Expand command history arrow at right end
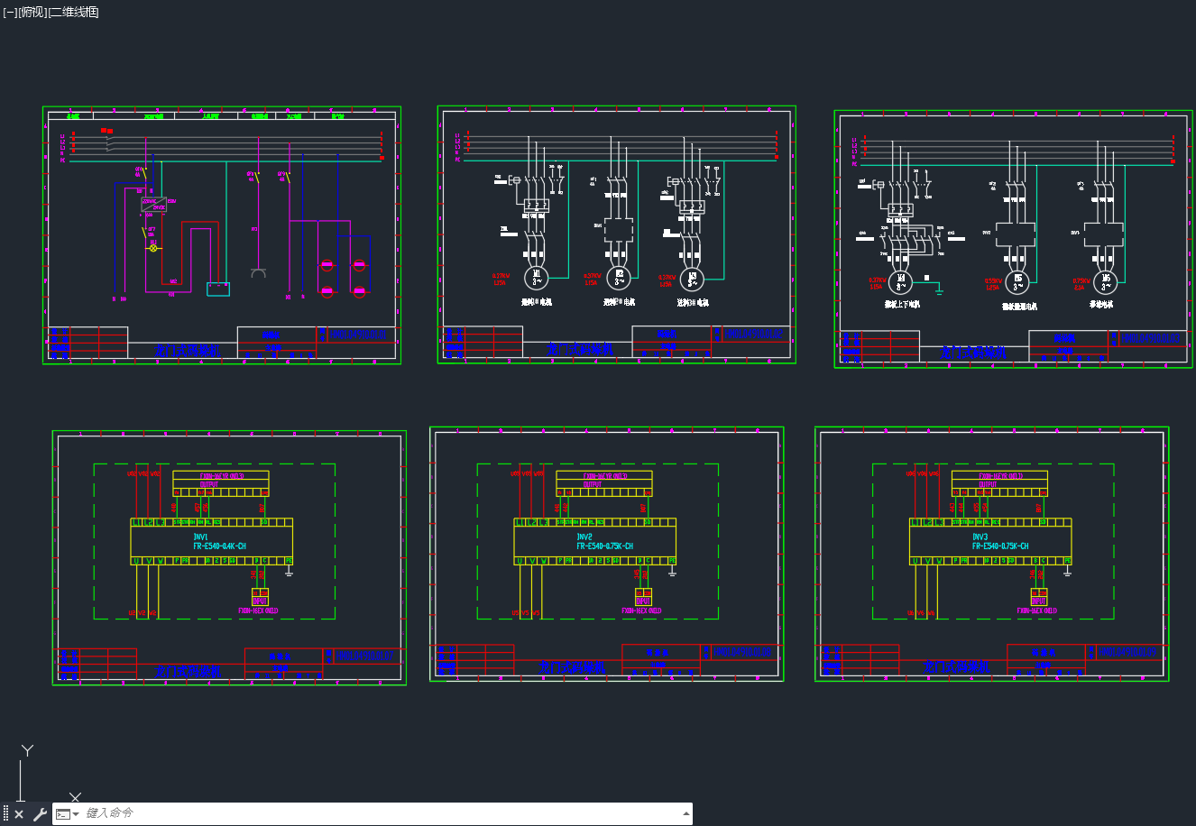Screen dimensions: 1196x826 pos(686,813)
